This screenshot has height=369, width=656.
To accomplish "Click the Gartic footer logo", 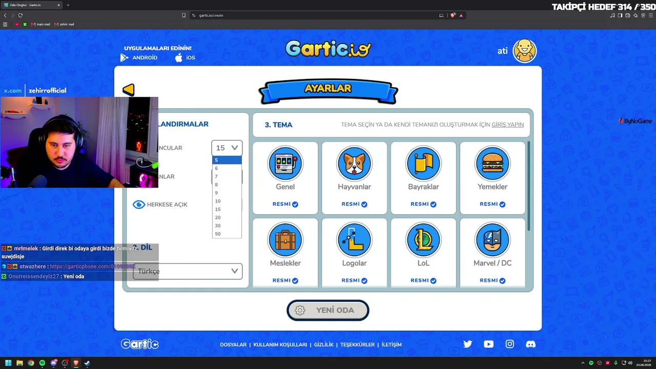I will pos(140,344).
